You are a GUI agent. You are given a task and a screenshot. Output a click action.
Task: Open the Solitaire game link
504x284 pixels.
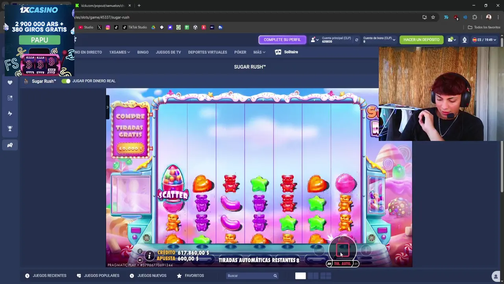[x=286, y=52]
